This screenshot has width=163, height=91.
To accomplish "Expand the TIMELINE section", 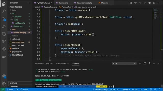I will pyautogui.click(x=20, y=86).
